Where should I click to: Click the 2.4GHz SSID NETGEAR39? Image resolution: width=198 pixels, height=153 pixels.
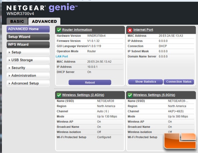tap(105, 101)
